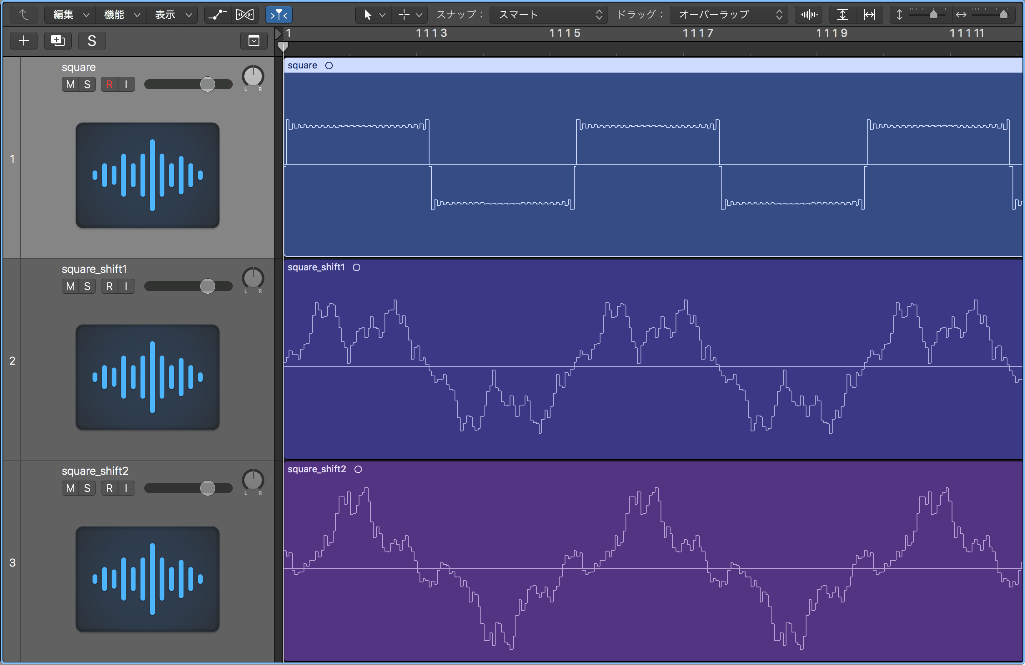
Task: Click the playhead marker in ruler
Action: (283, 47)
